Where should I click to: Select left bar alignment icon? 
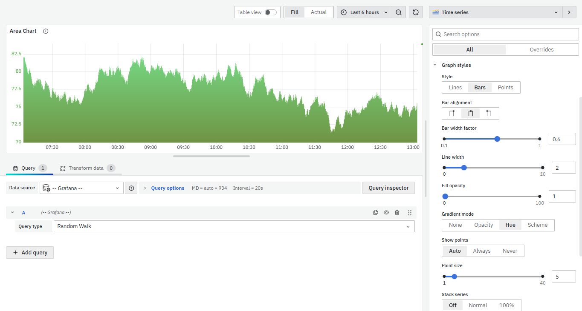pos(452,113)
